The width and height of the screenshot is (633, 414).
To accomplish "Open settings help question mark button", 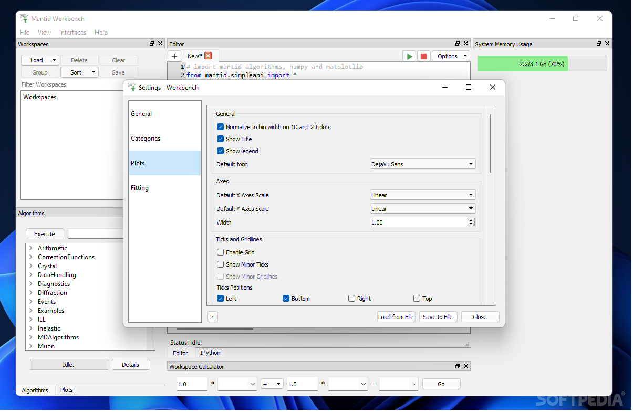I will (x=213, y=316).
